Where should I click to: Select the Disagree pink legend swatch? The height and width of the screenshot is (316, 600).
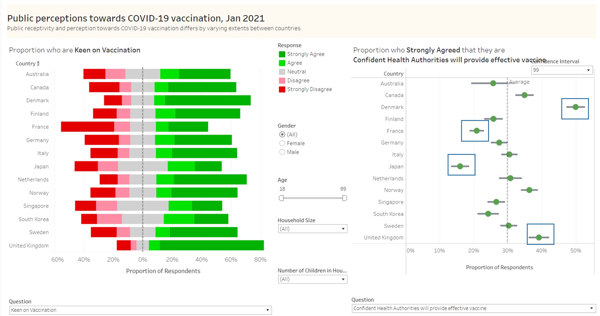pos(282,80)
